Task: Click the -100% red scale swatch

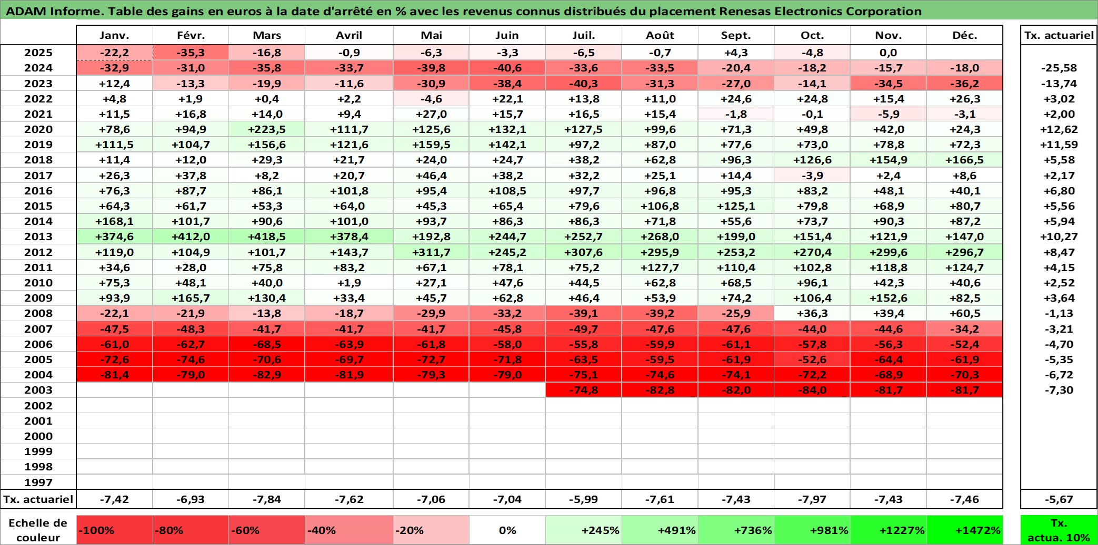Action: (114, 530)
